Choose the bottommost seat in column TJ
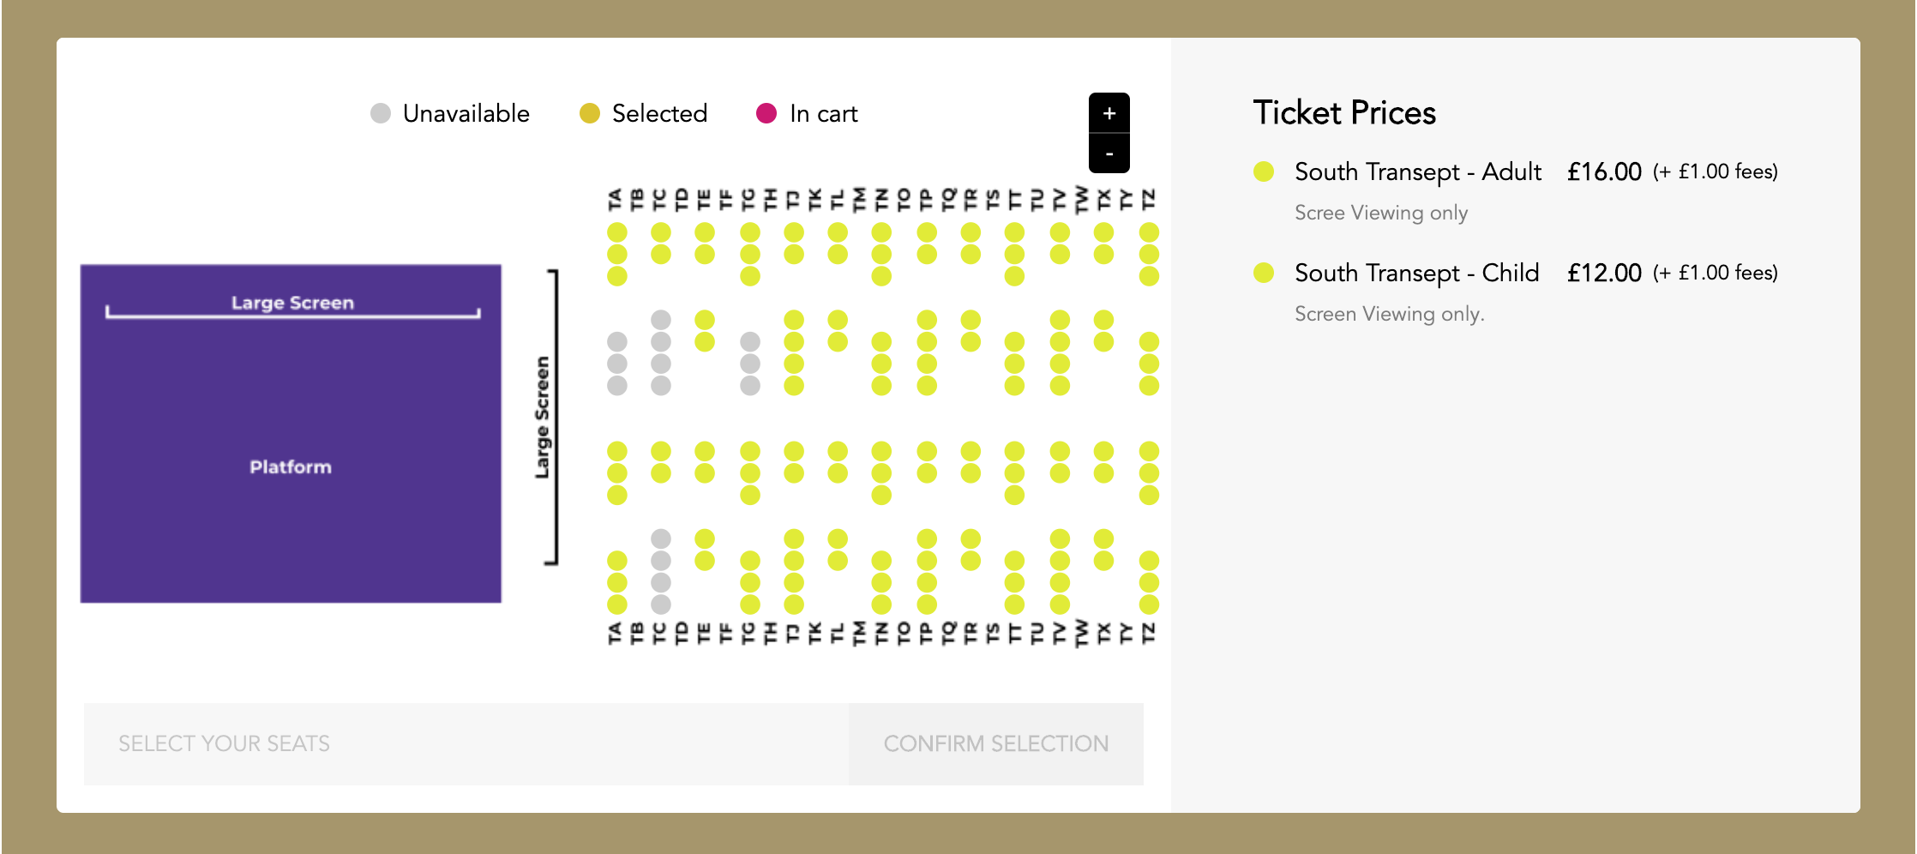Viewport: 1917px width, 854px height. (794, 604)
